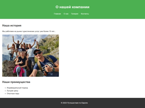Select the Опытные гиды list item
The width and height of the screenshot is (145, 108).
[x=13, y=94]
